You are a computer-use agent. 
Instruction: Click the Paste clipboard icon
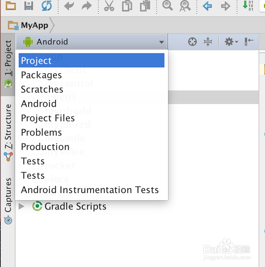tap(145, 6)
